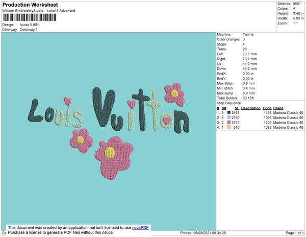Click the 'Brand' column header
Screen dimensions: 306x237
pyautogui.click(x=278, y=108)
